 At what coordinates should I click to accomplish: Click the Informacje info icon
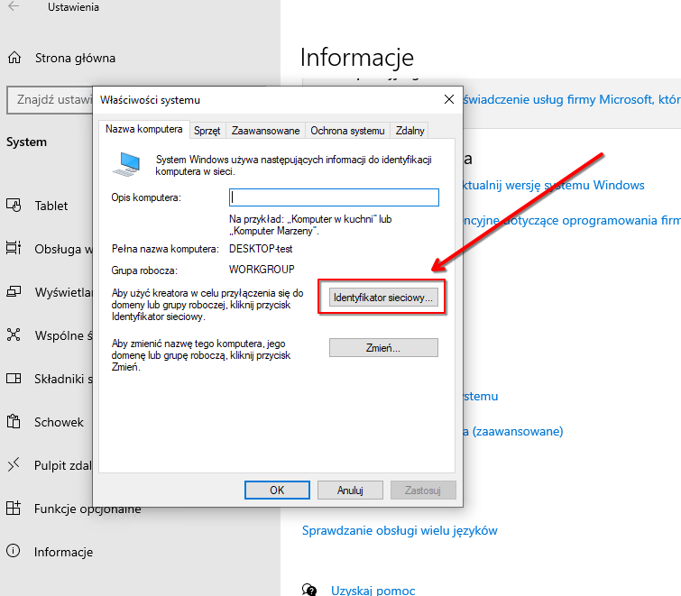tap(14, 552)
